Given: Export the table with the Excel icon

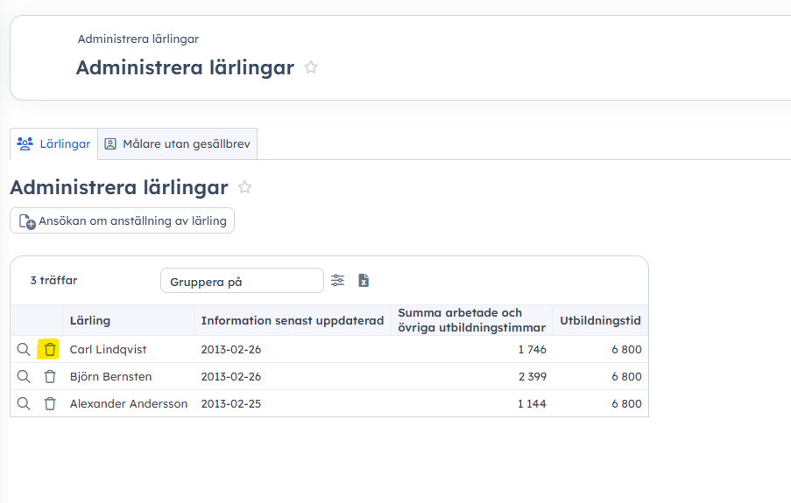Looking at the screenshot, I should [364, 281].
